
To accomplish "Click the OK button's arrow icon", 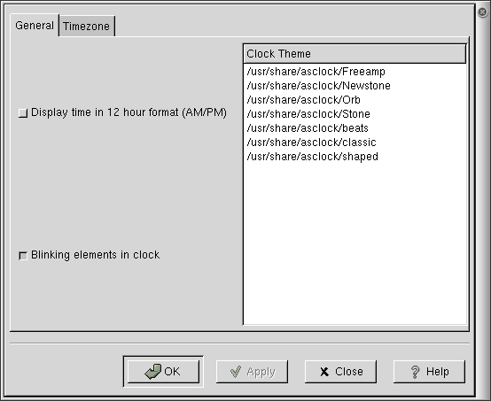I will coord(152,372).
